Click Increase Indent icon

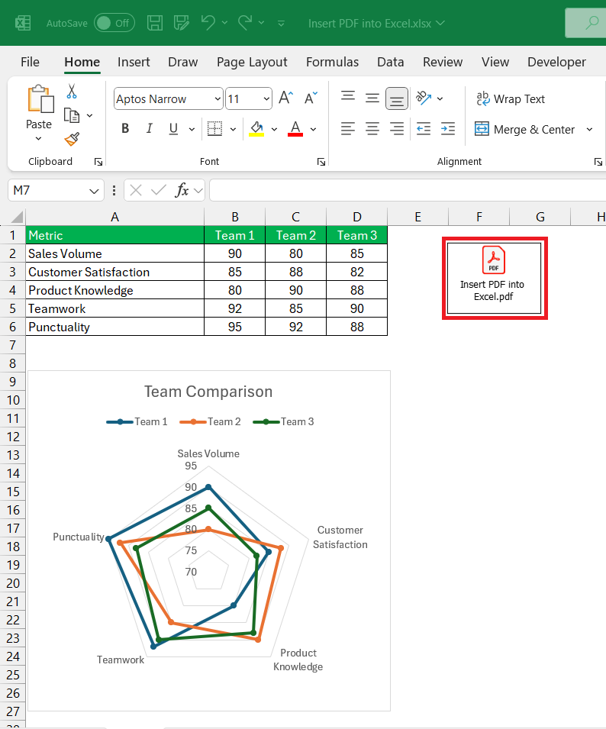click(x=448, y=129)
